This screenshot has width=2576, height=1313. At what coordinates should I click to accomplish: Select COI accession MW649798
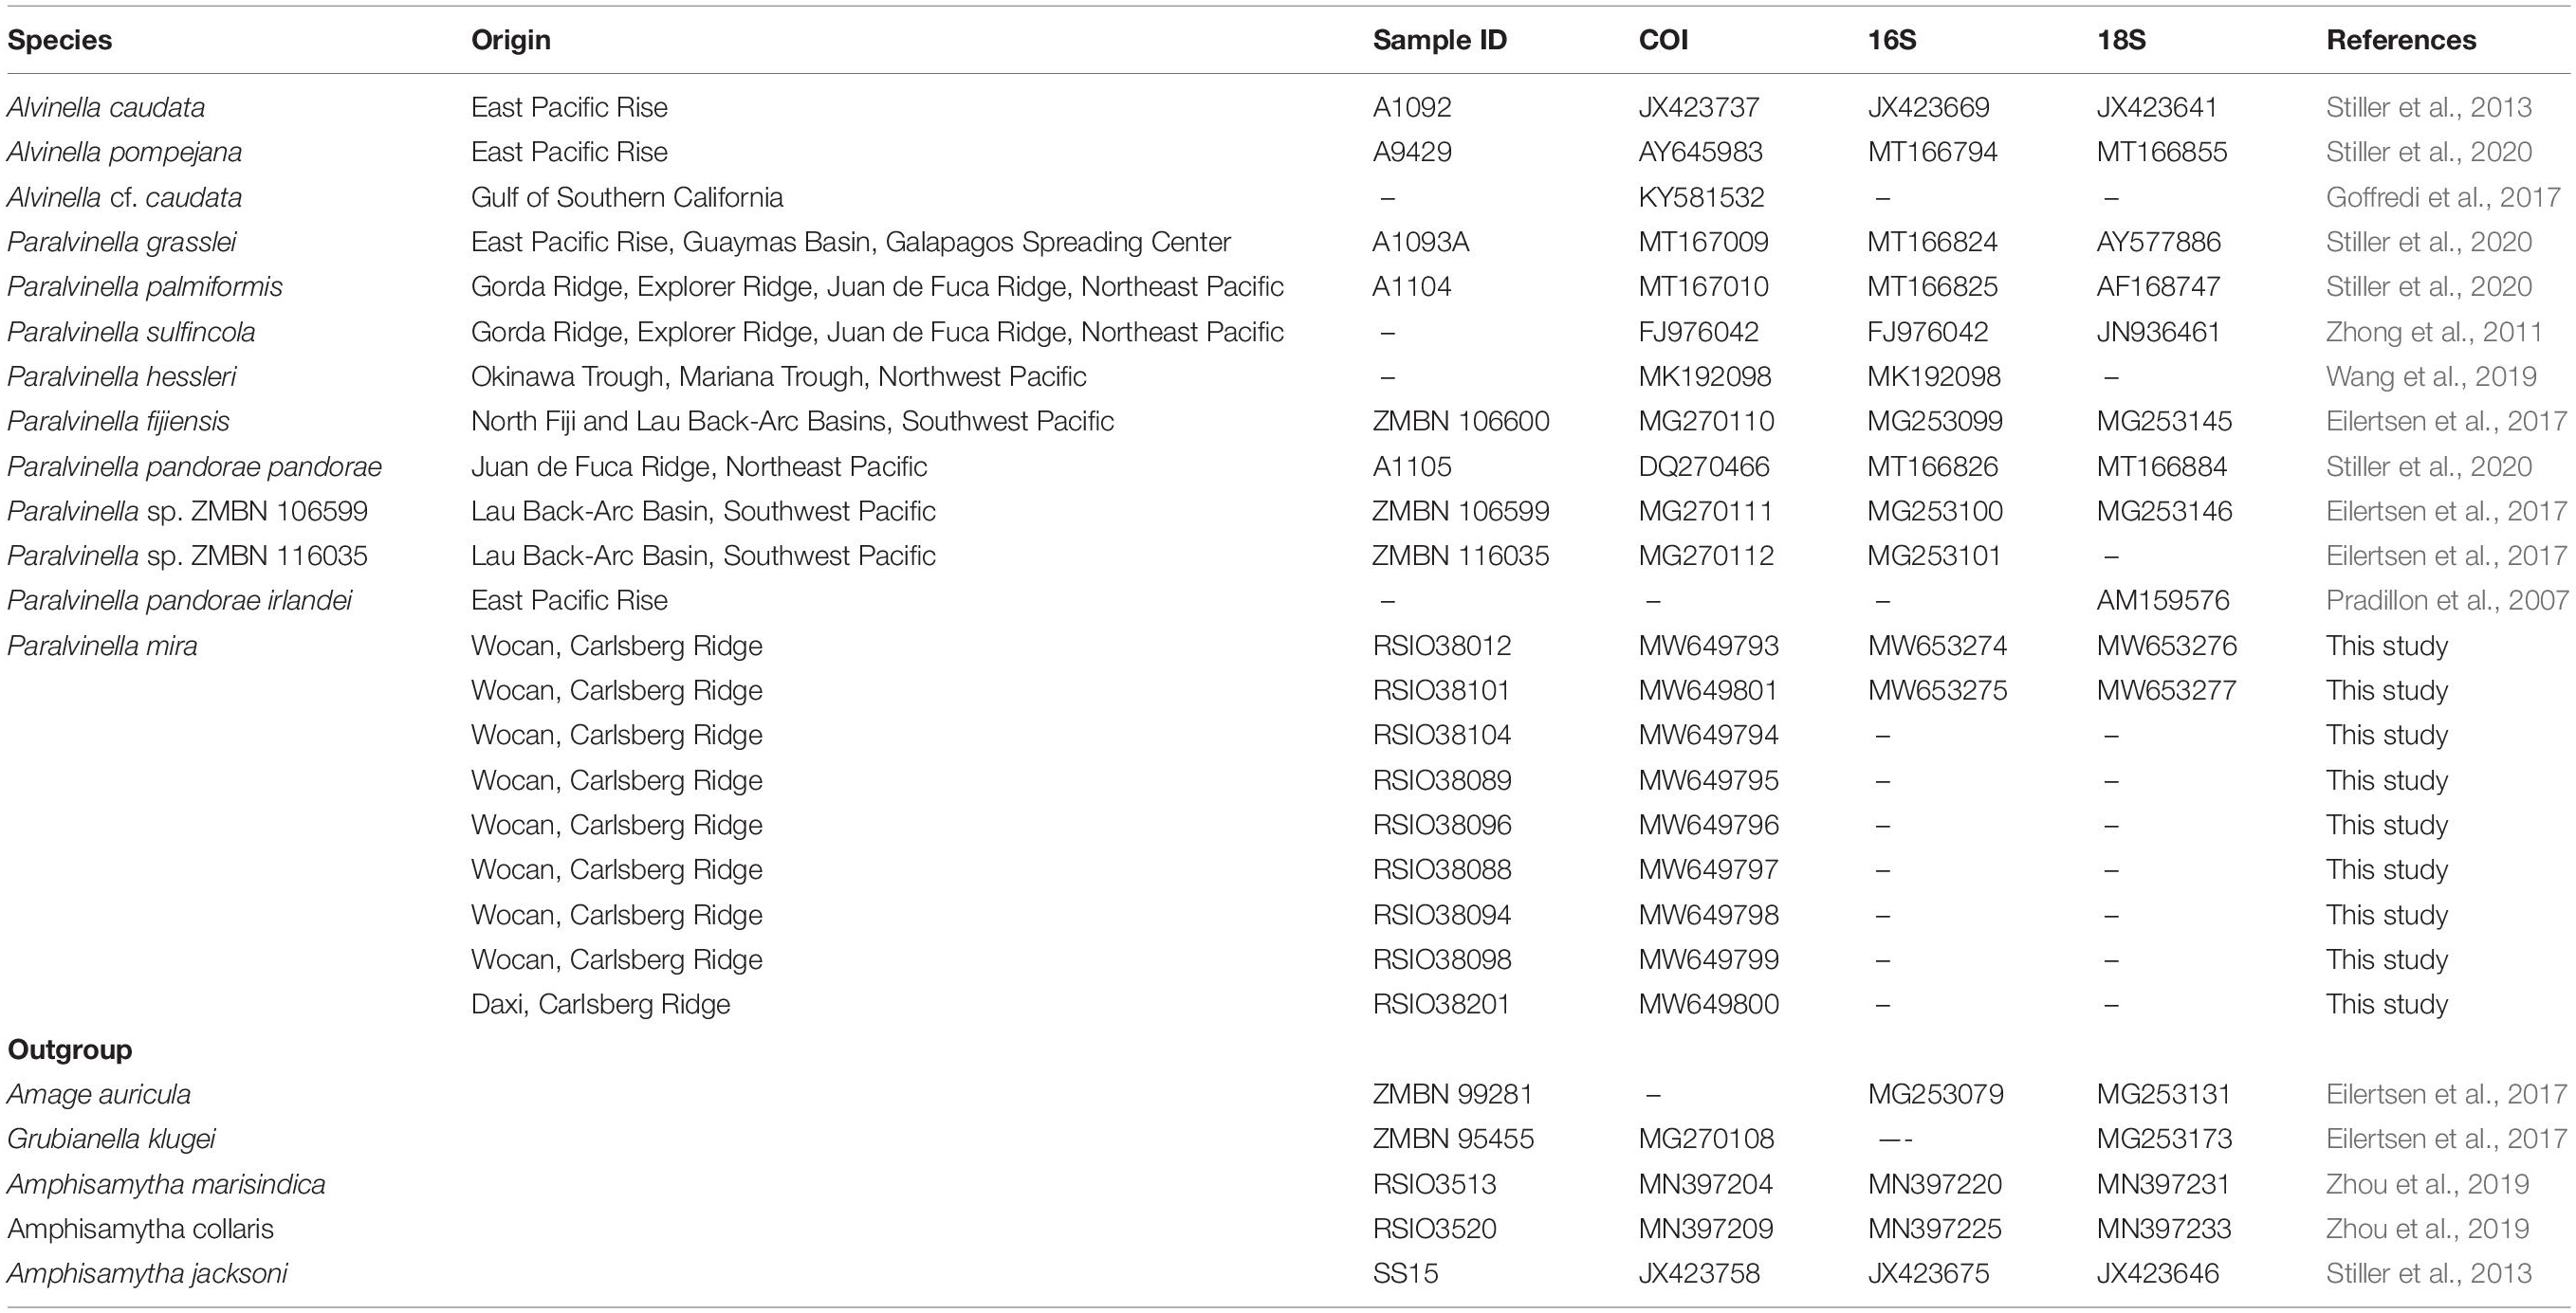1708,915
